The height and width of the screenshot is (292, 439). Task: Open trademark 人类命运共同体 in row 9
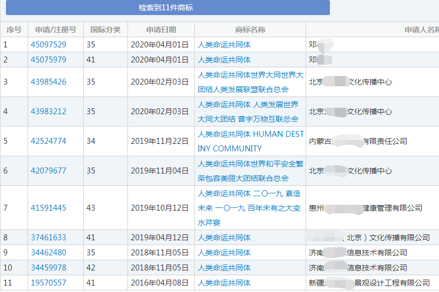click(x=224, y=253)
